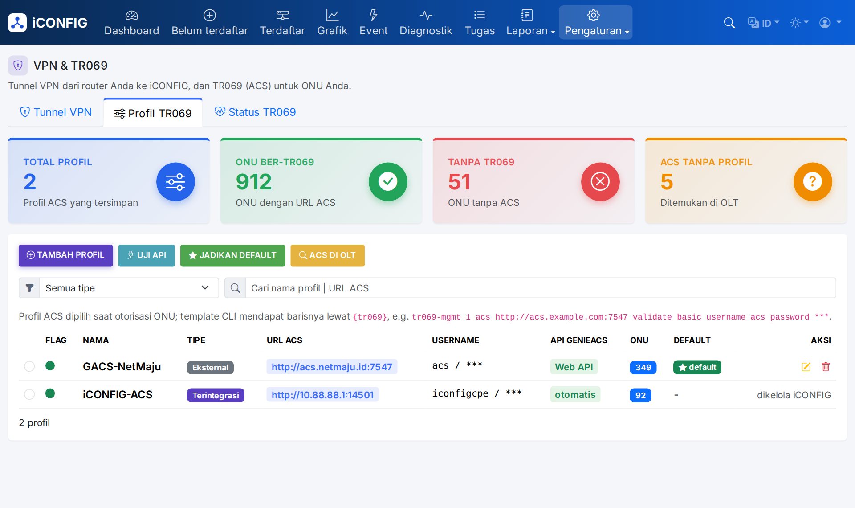This screenshot has width=855, height=508.
Task: Open the ID language dropdown
Action: (763, 23)
